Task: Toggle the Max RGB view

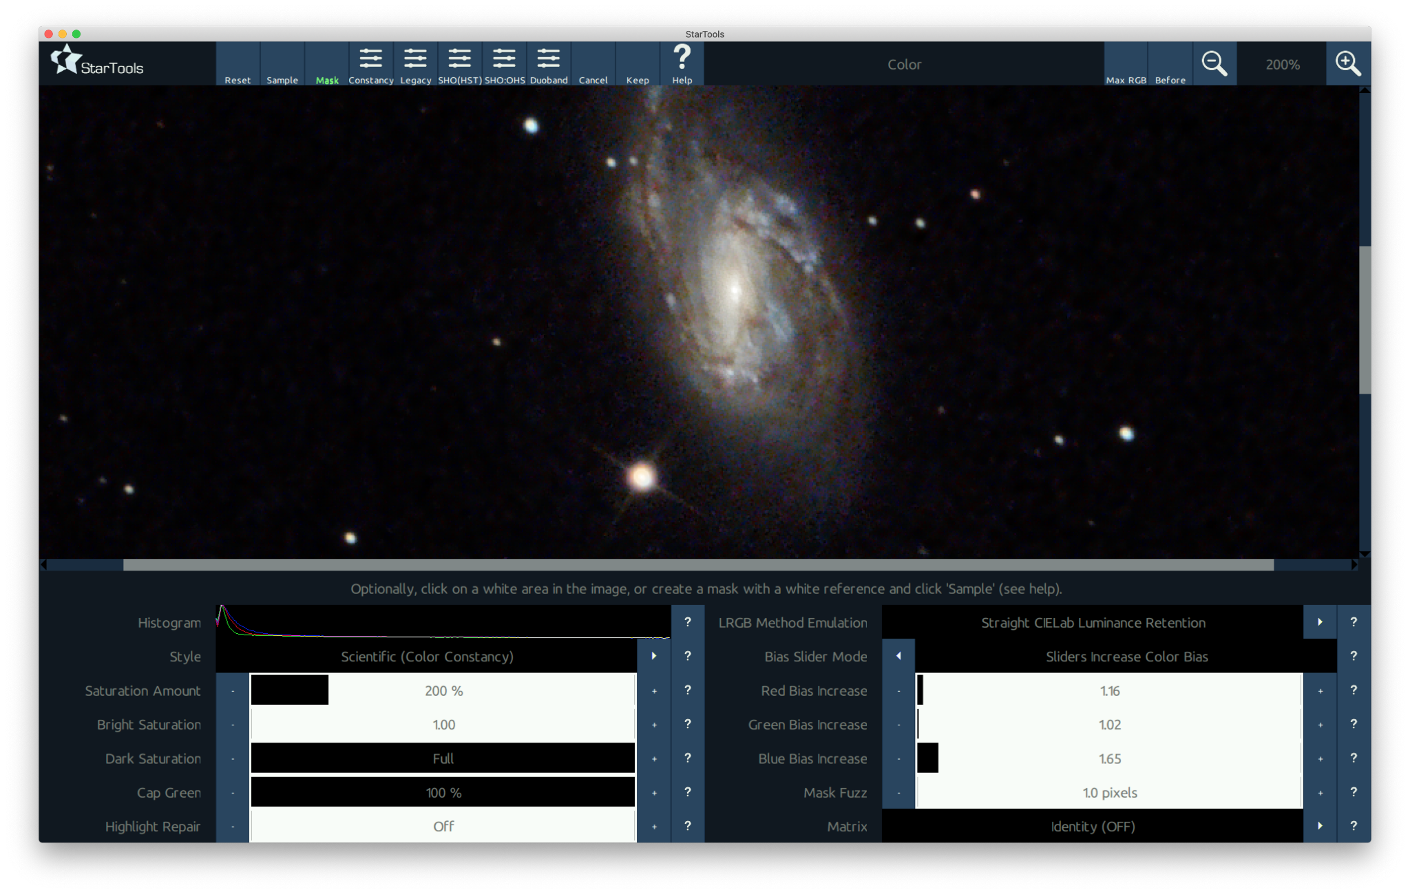Action: (1126, 63)
